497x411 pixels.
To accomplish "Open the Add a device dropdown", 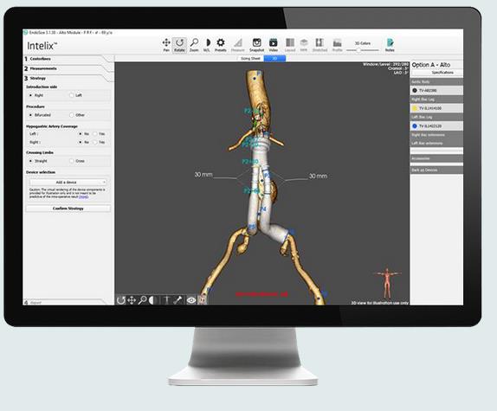I will click(68, 183).
